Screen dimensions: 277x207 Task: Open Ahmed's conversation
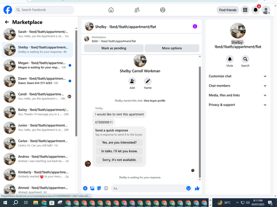37,189
